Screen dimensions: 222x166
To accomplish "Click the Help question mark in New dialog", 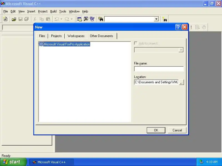I will pos(178,27).
